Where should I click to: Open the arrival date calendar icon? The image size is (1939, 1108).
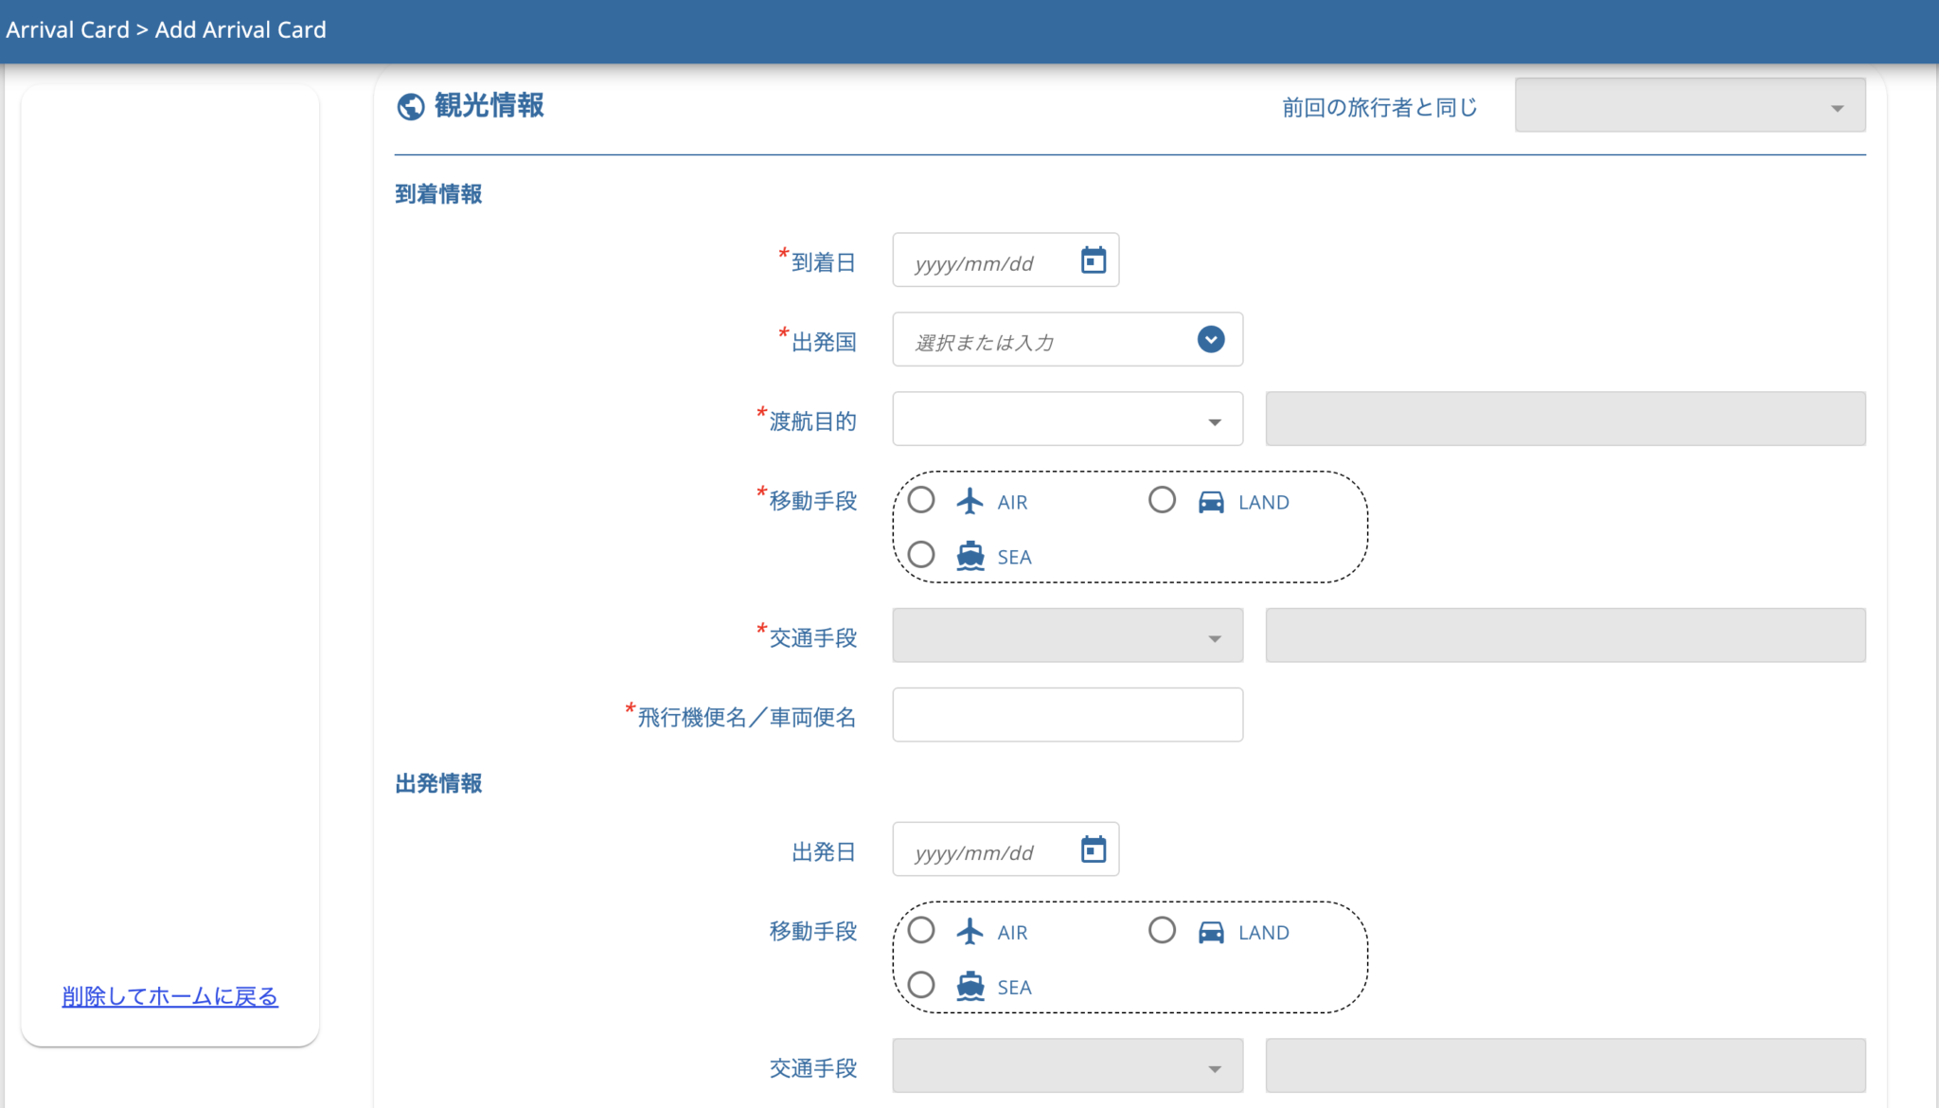[x=1093, y=259]
